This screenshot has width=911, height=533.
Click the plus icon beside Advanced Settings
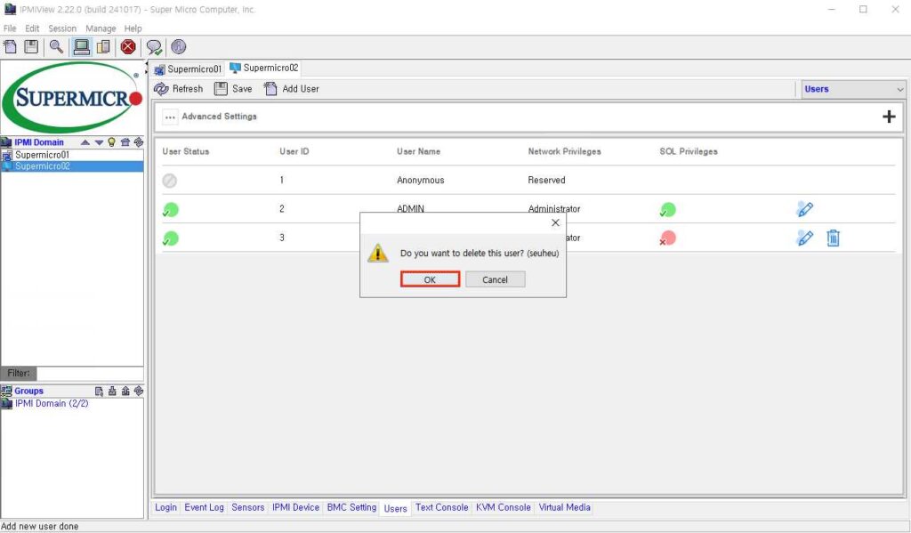coord(889,117)
